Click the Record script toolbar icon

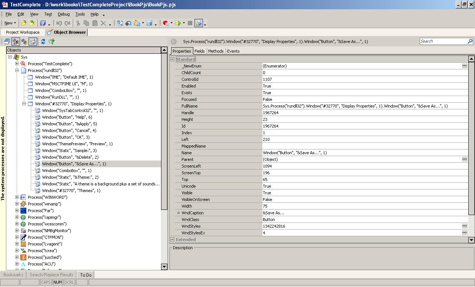166,23
